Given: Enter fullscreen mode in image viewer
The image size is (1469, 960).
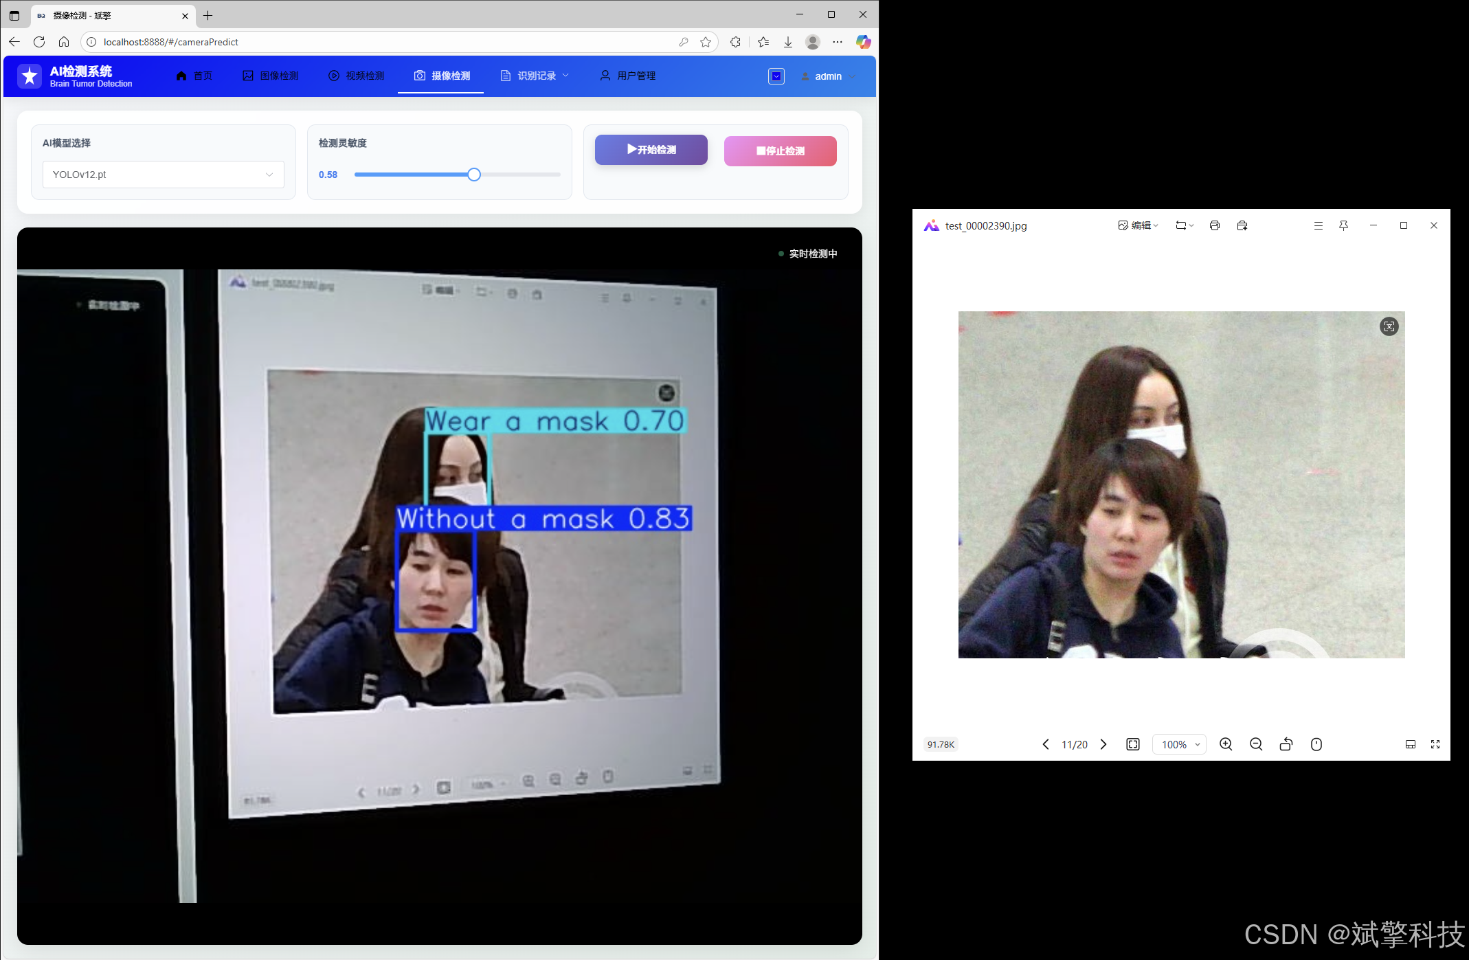Looking at the screenshot, I should pos(1435,744).
